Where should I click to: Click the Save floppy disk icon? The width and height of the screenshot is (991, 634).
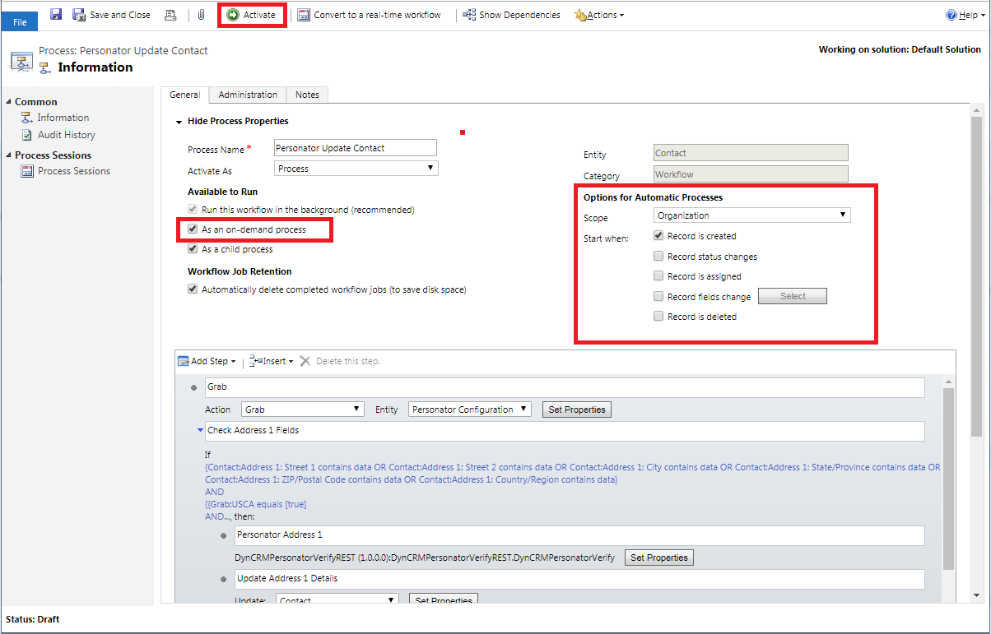(x=56, y=15)
